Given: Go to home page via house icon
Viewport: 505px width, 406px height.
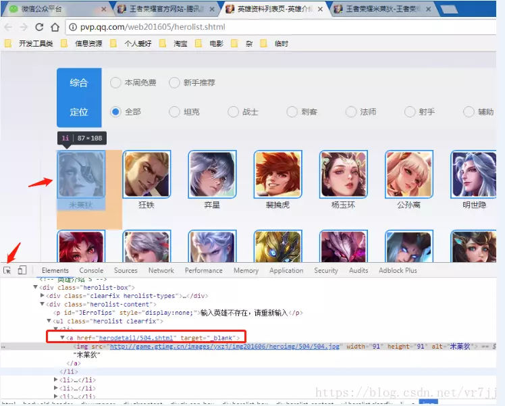Looking at the screenshot, I should (x=55, y=27).
